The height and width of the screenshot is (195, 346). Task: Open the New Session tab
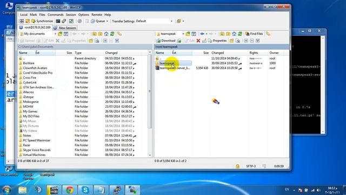point(65,28)
